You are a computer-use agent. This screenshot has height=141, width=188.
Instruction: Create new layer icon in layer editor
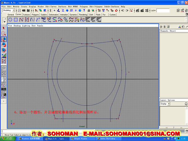[186, 104]
